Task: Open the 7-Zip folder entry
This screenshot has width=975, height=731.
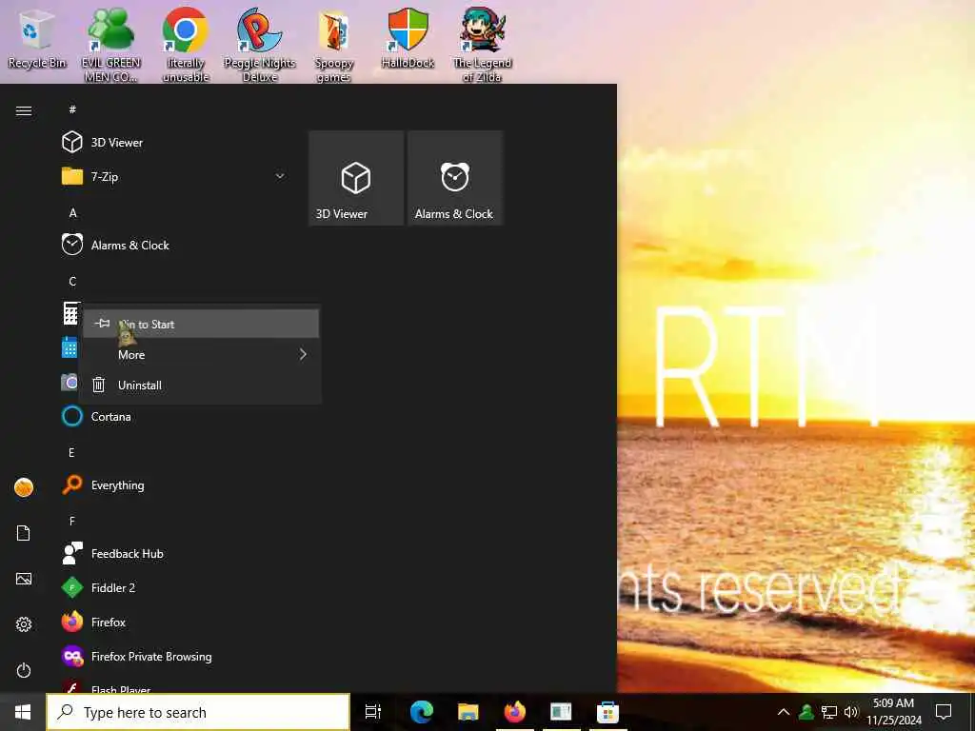Action: tap(174, 176)
